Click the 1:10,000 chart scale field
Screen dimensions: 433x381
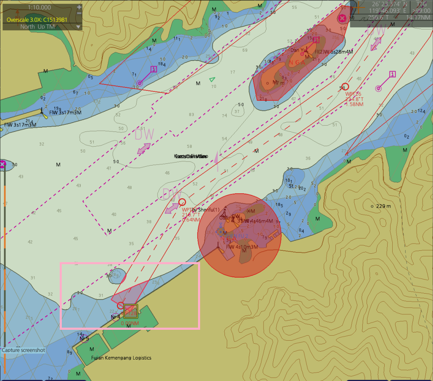[x=39, y=7]
